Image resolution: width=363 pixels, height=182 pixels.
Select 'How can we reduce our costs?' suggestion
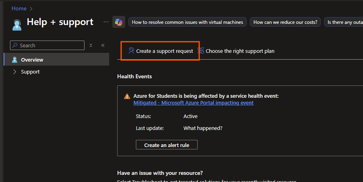pos(285,22)
